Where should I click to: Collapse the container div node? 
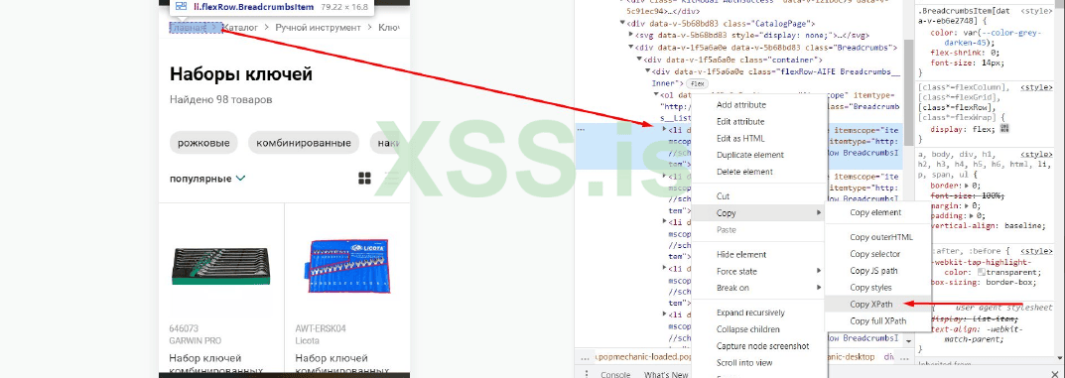639,60
